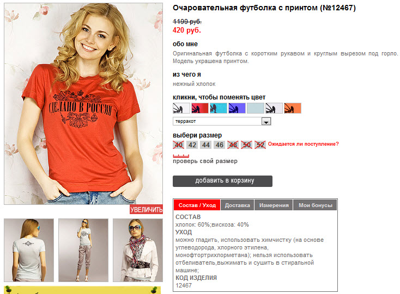Select size 44
The image size is (400, 294).
click(206, 145)
